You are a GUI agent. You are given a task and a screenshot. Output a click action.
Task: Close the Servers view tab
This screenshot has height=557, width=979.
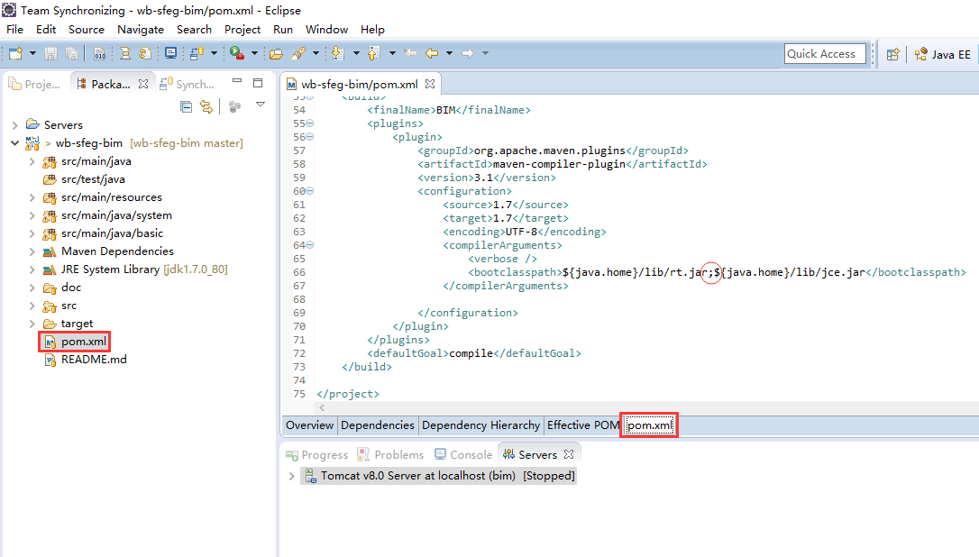tap(569, 454)
